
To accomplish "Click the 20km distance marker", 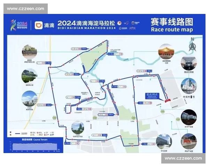I will click(x=84, y=49).
